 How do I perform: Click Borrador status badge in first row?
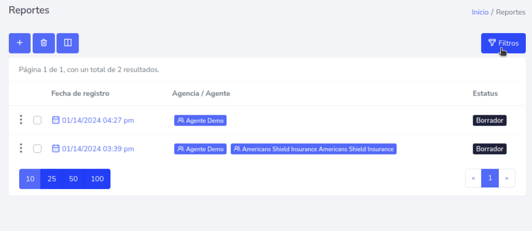489,120
